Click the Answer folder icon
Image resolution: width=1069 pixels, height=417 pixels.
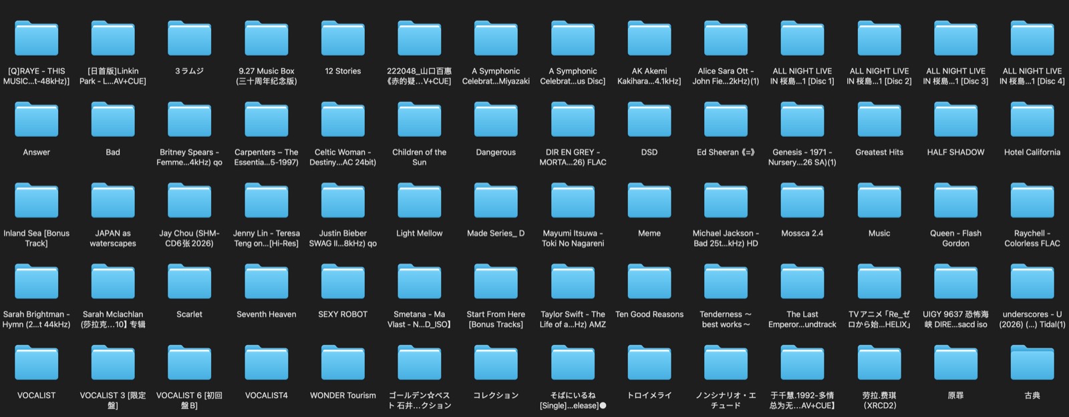pyautogui.click(x=36, y=119)
